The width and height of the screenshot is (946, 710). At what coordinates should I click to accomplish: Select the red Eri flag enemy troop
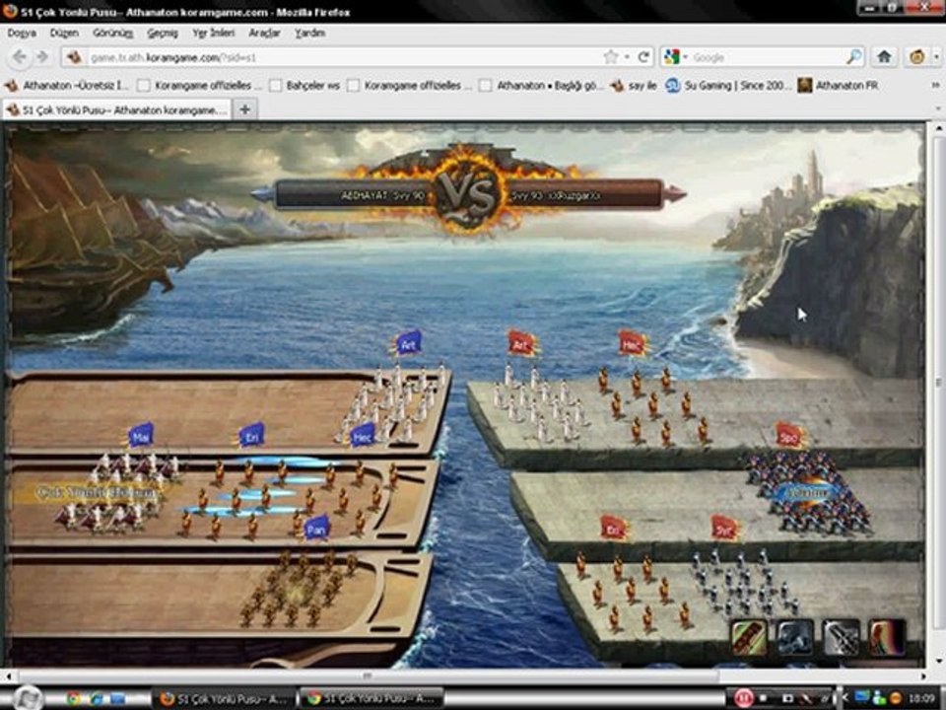(x=614, y=529)
